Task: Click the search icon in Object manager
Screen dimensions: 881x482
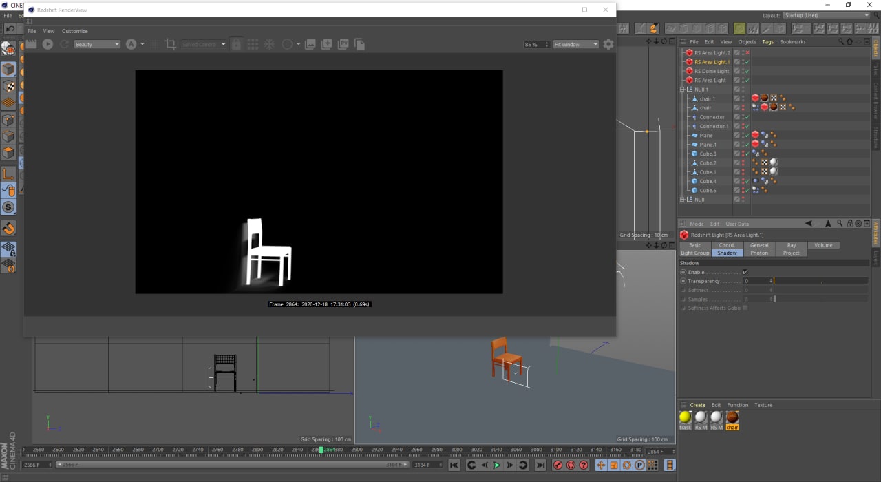Action: coord(840,41)
